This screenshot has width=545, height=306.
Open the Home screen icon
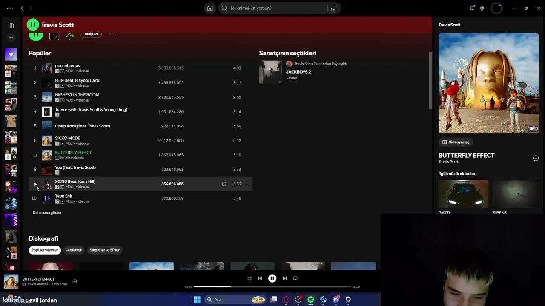[210, 8]
